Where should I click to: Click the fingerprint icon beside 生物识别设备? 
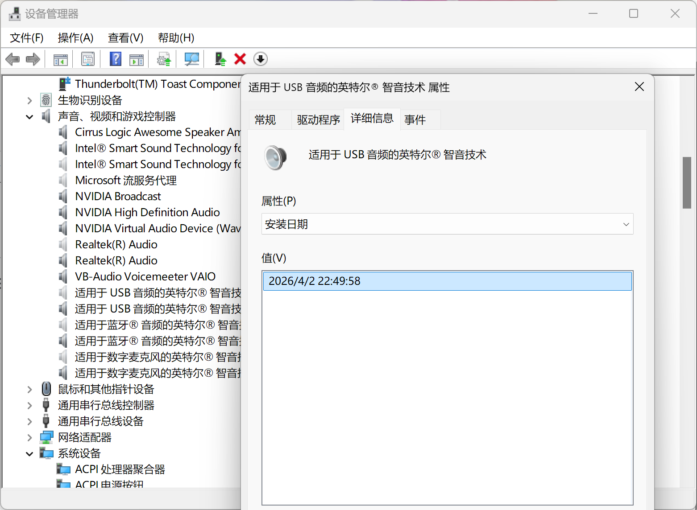[46, 100]
